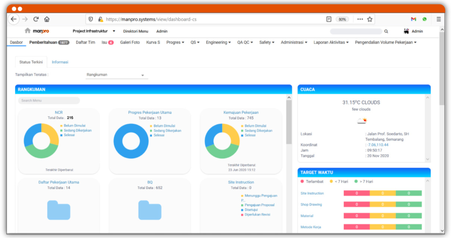Open the browser hamburger menu
The height and width of the screenshot is (238, 451).
pyautogui.click(x=439, y=19)
